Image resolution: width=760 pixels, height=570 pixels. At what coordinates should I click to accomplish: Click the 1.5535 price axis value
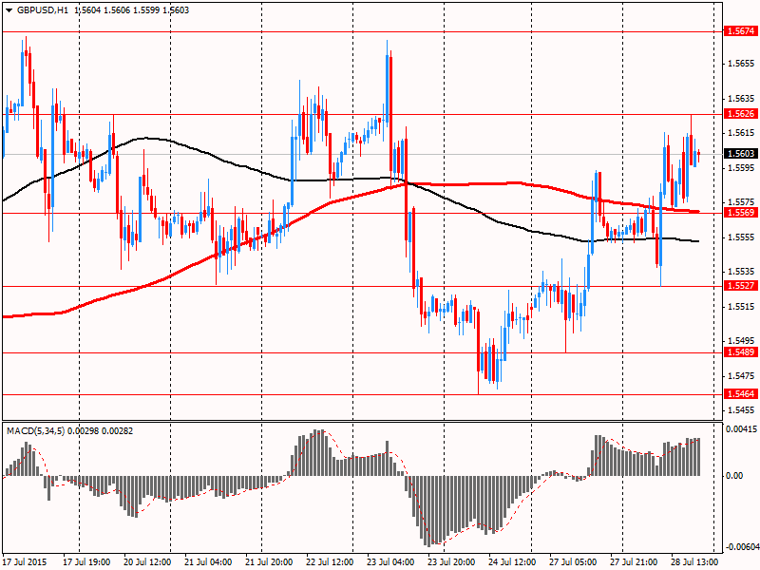click(x=742, y=272)
